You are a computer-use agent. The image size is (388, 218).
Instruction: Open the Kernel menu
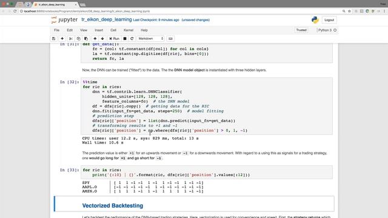click(x=129, y=30)
